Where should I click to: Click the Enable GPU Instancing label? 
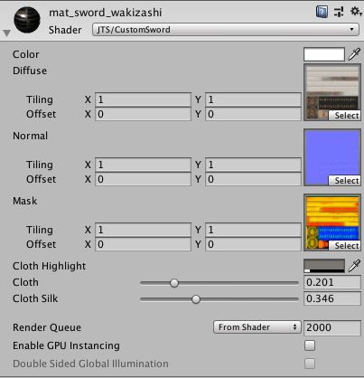coord(66,345)
